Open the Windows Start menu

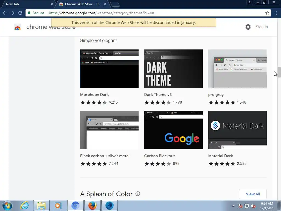[7, 206]
